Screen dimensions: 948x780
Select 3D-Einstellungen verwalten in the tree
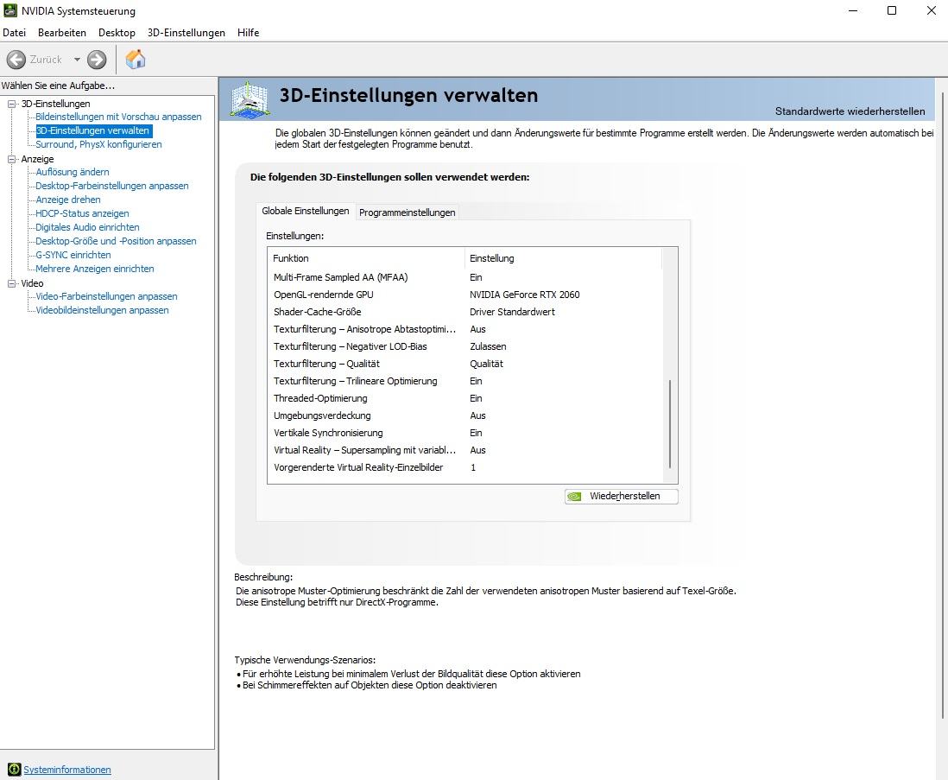(92, 130)
